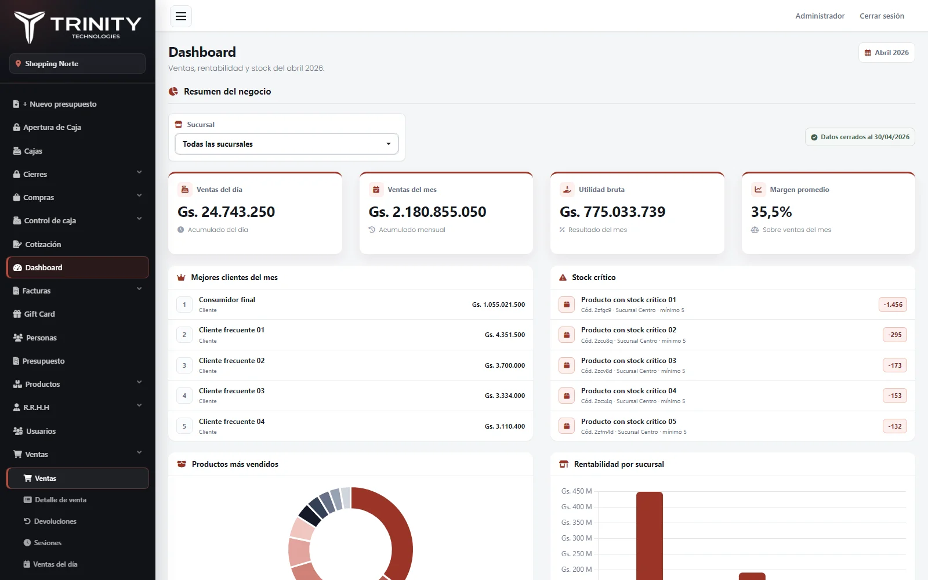
Task: Click the dark navy donut chart segment
Action: pyautogui.click(x=310, y=514)
